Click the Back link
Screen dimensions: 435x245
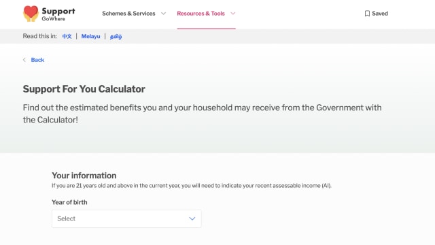point(37,60)
